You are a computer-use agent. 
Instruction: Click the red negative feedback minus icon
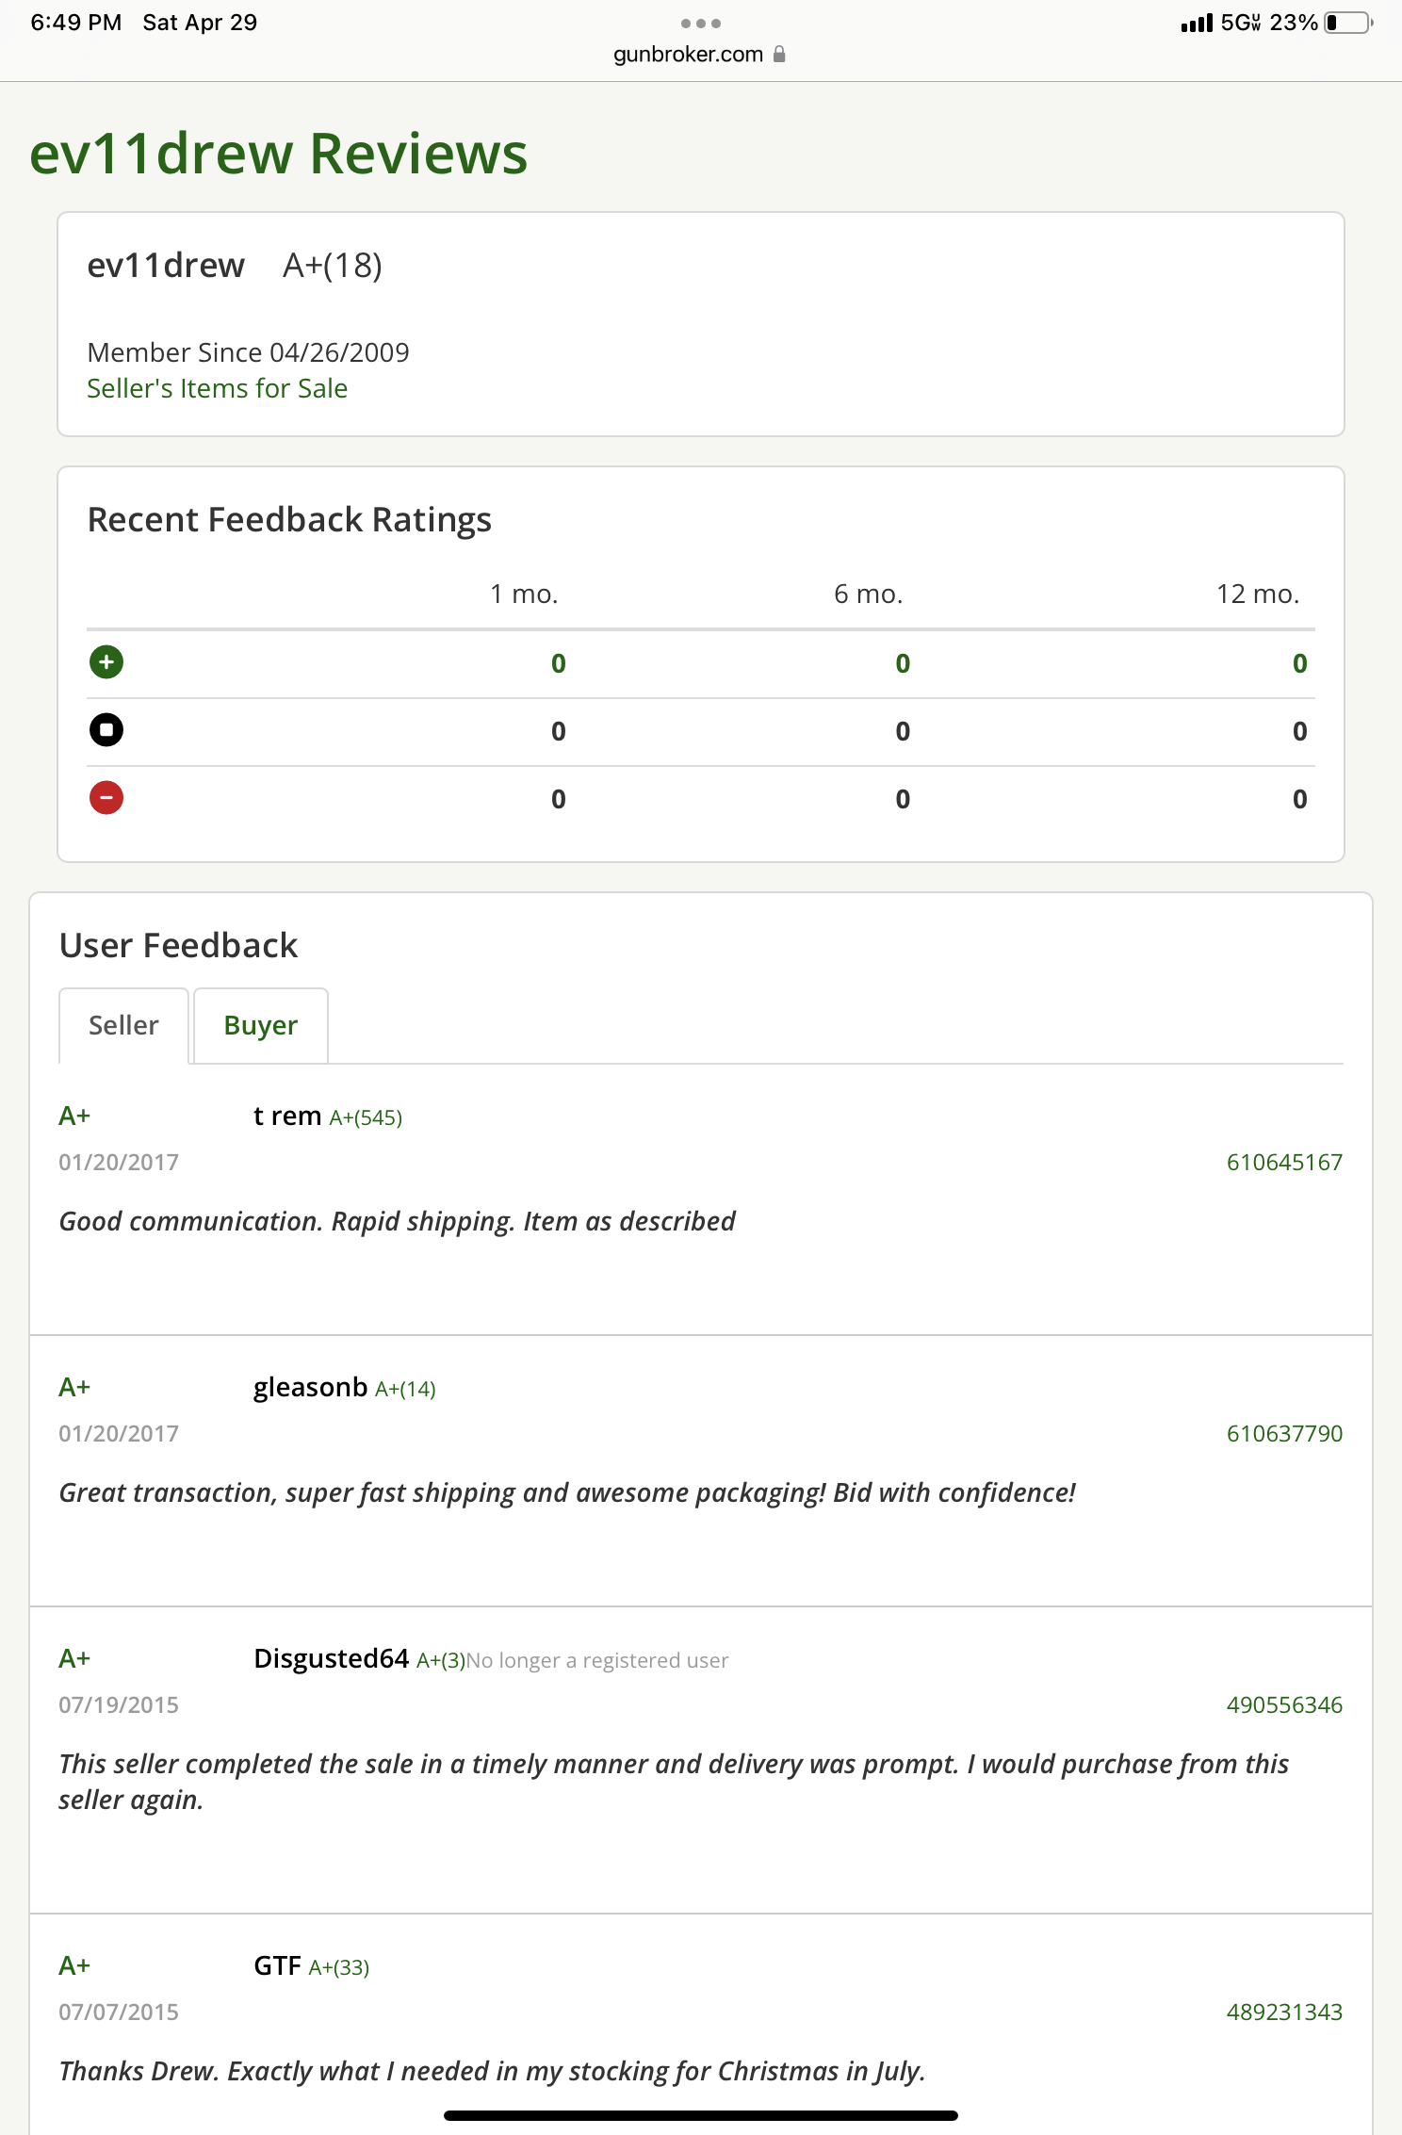106,798
